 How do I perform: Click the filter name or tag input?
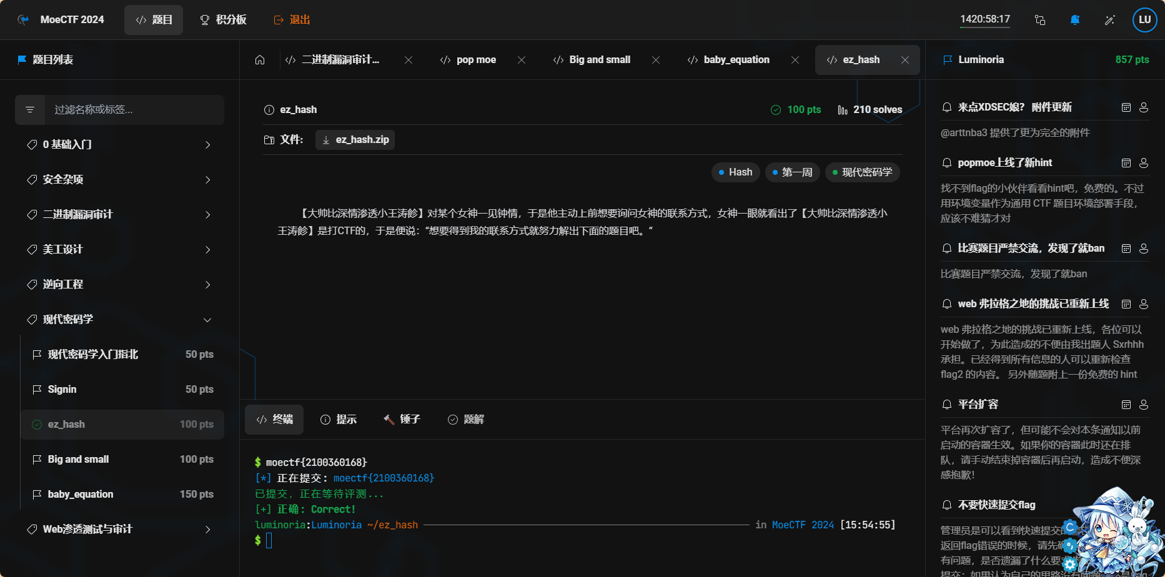point(134,110)
